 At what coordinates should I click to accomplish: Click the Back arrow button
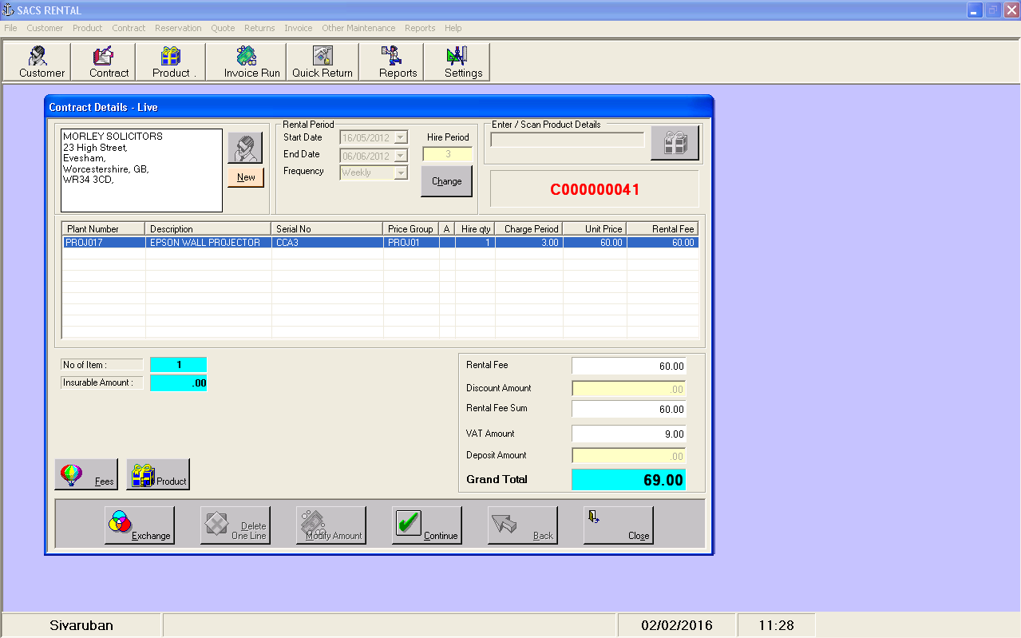523,525
